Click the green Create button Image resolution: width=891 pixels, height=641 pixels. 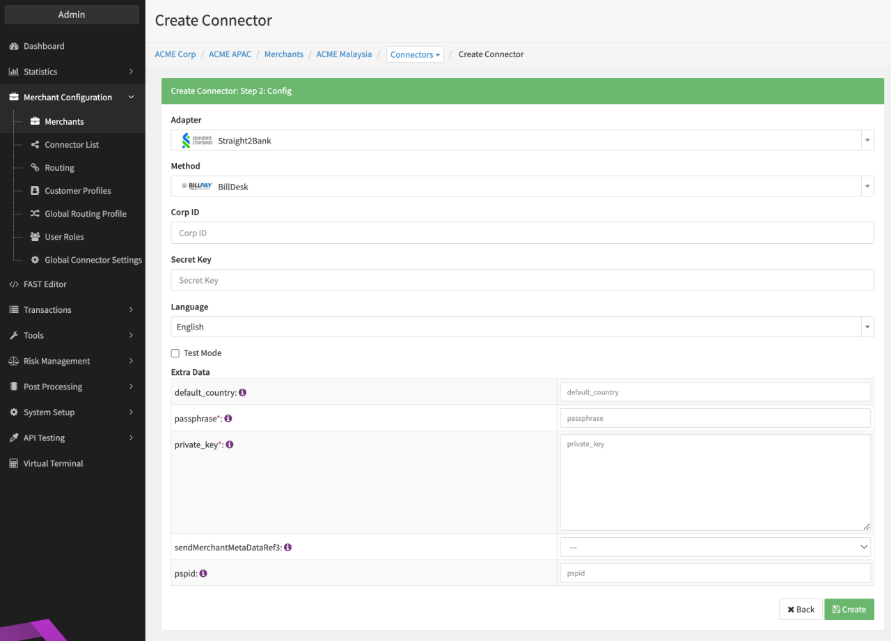849,610
